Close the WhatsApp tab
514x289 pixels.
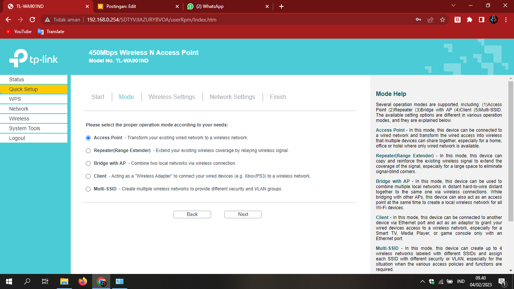pyautogui.click(x=267, y=6)
